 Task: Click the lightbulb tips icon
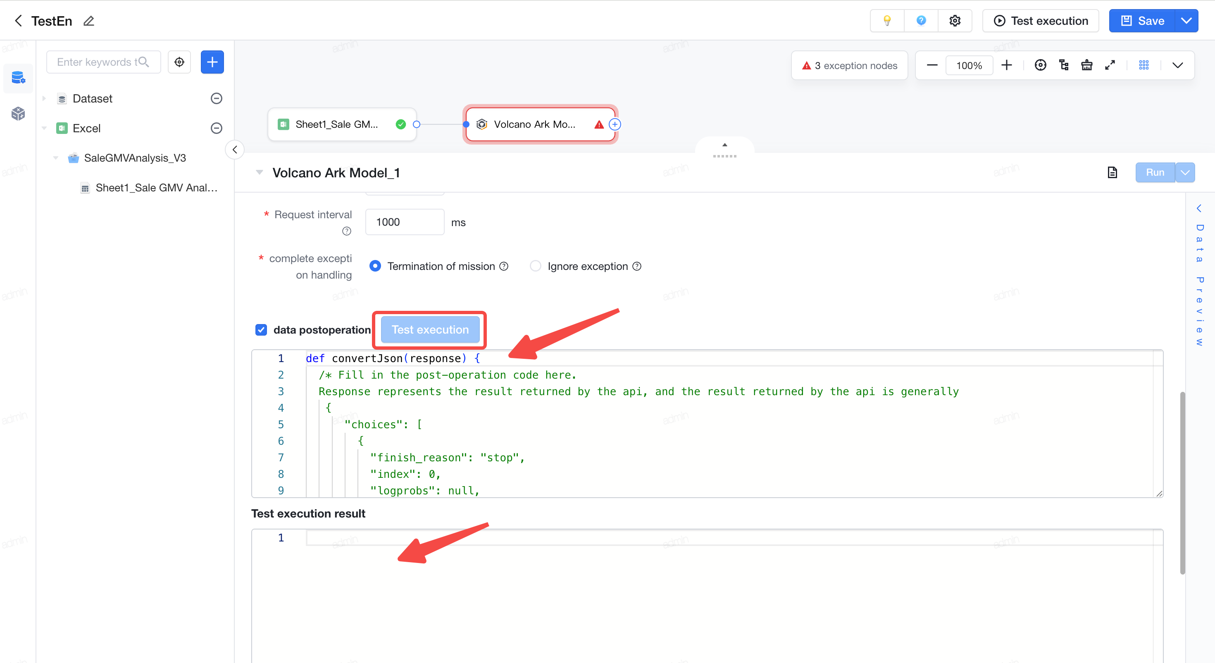click(x=887, y=21)
